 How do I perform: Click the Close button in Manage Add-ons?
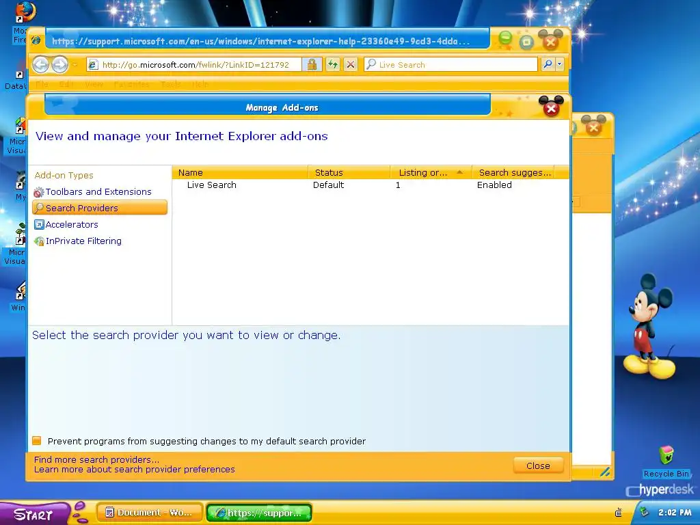coord(538,466)
